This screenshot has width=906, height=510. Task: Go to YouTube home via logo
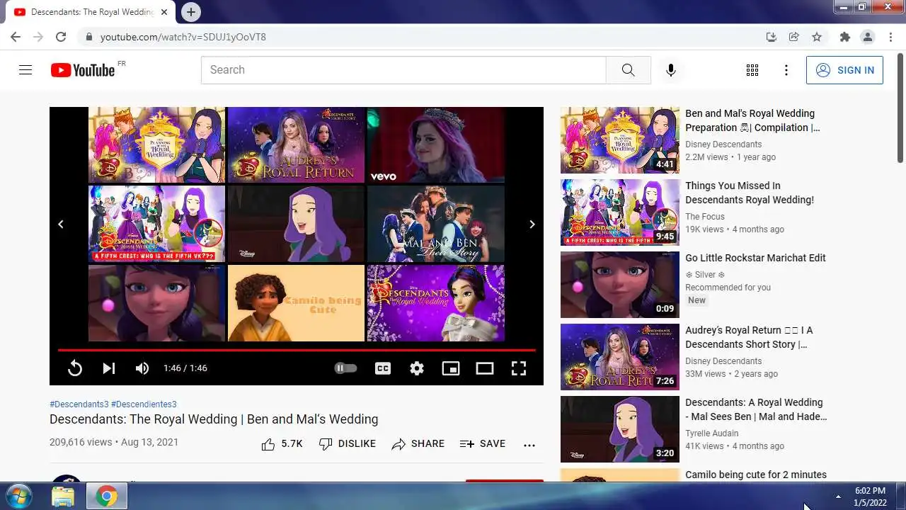point(83,70)
